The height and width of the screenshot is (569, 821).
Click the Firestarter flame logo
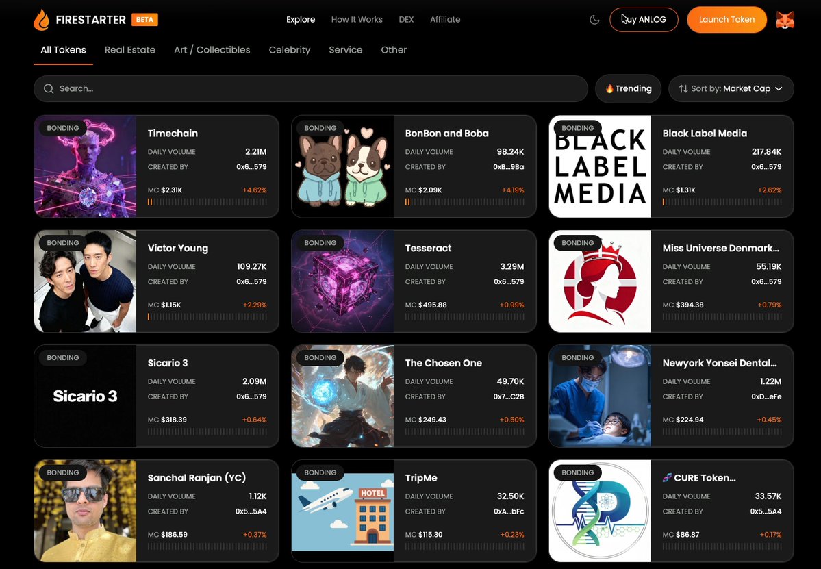coord(41,19)
